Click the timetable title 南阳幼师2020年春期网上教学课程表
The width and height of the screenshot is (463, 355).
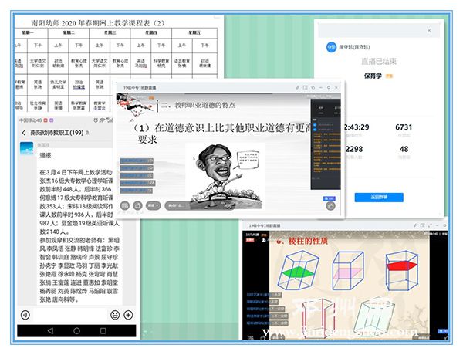98,23
